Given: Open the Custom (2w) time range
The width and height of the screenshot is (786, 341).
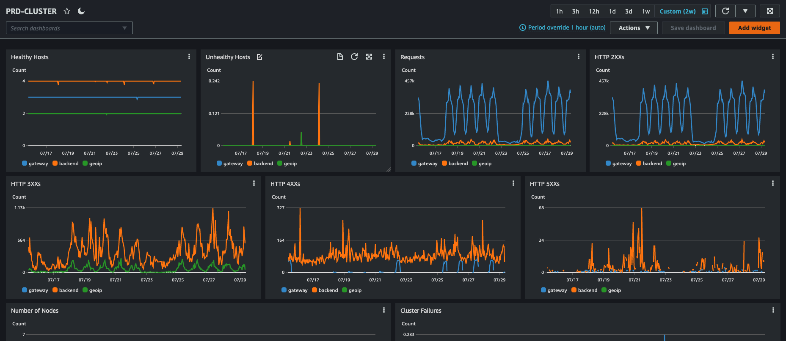Looking at the screenshot, I should click(x=678, y=11).
